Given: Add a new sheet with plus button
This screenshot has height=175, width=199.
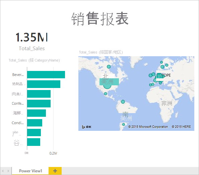Looking at the screenshot, I should [55, 171].
